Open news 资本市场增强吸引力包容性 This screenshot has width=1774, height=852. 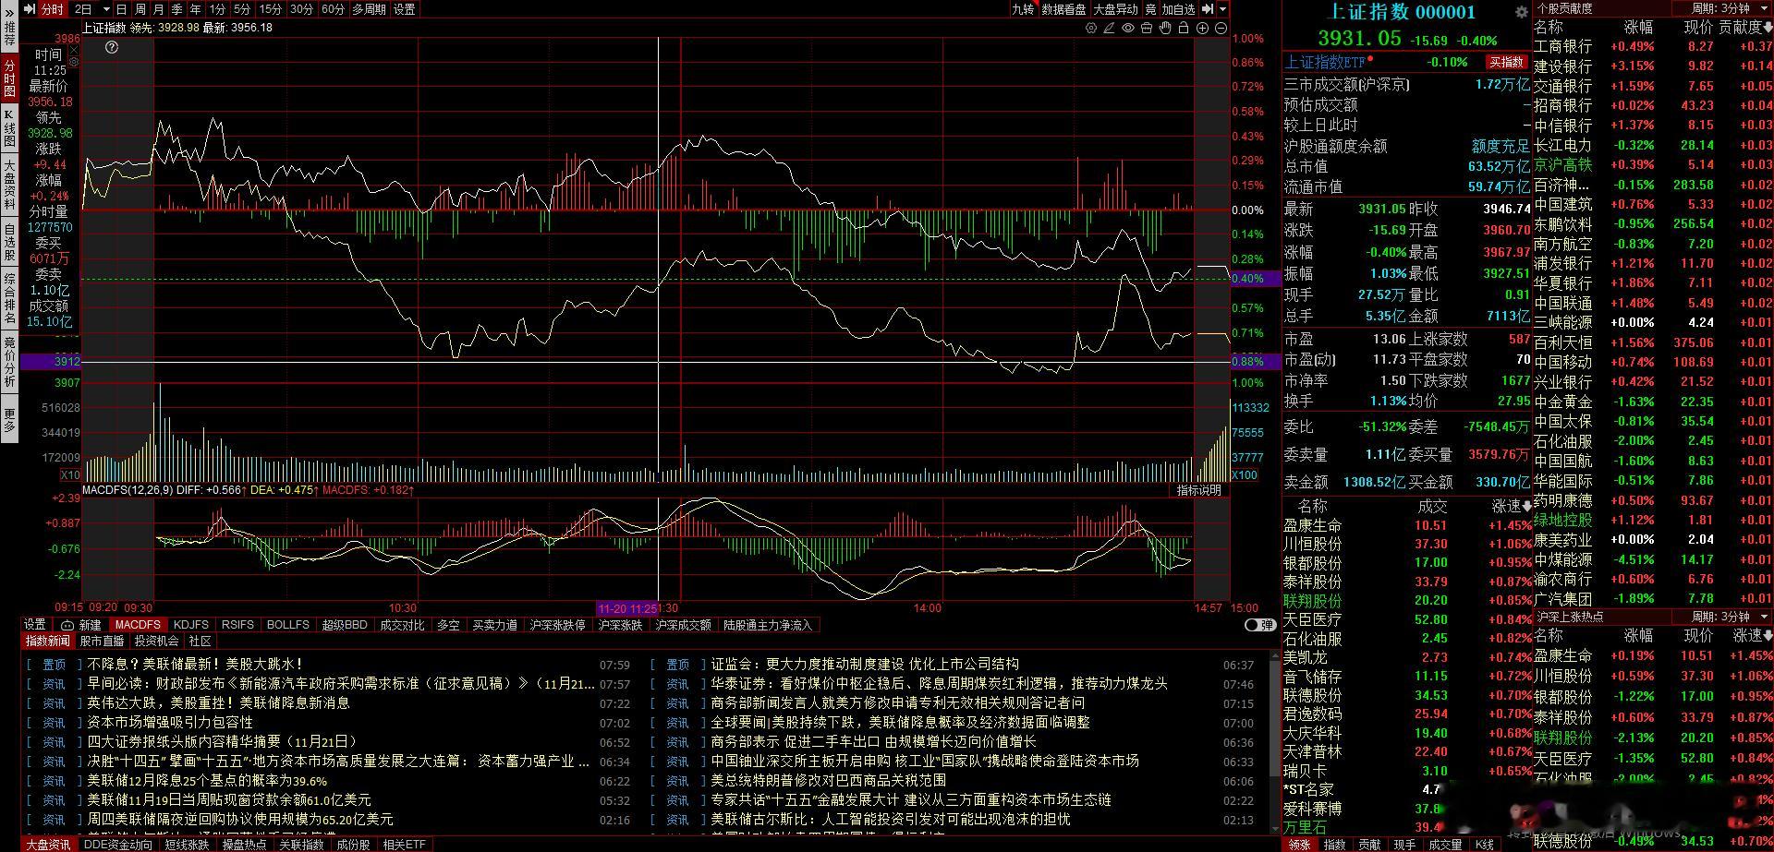click(x=170, y=722)
